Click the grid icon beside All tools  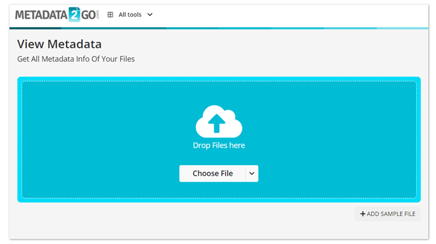point(110,15)
